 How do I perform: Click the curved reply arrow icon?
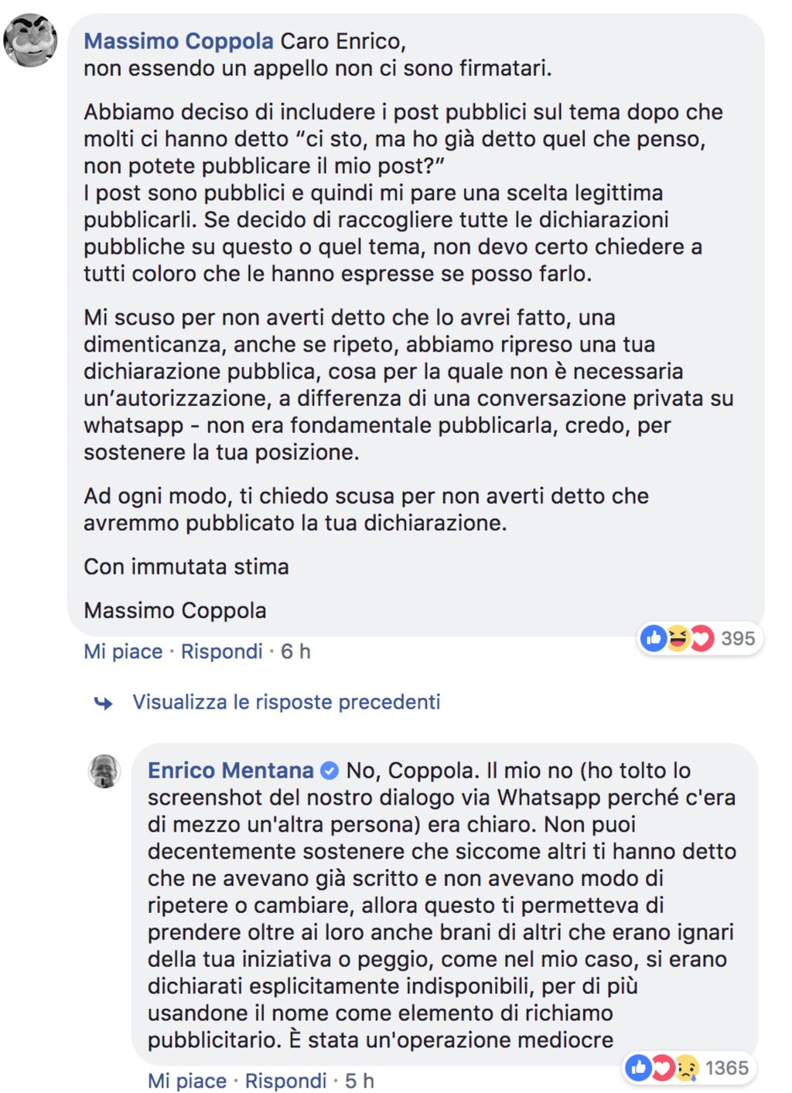click(x=104, y=703)
